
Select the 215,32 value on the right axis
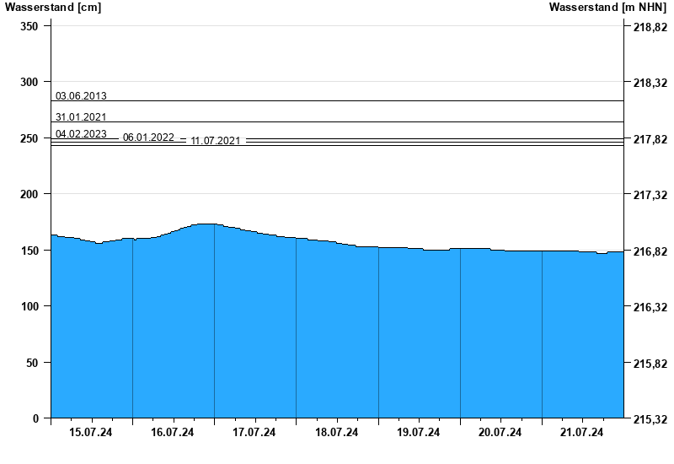pyautogui.click(x=650, y=418)
